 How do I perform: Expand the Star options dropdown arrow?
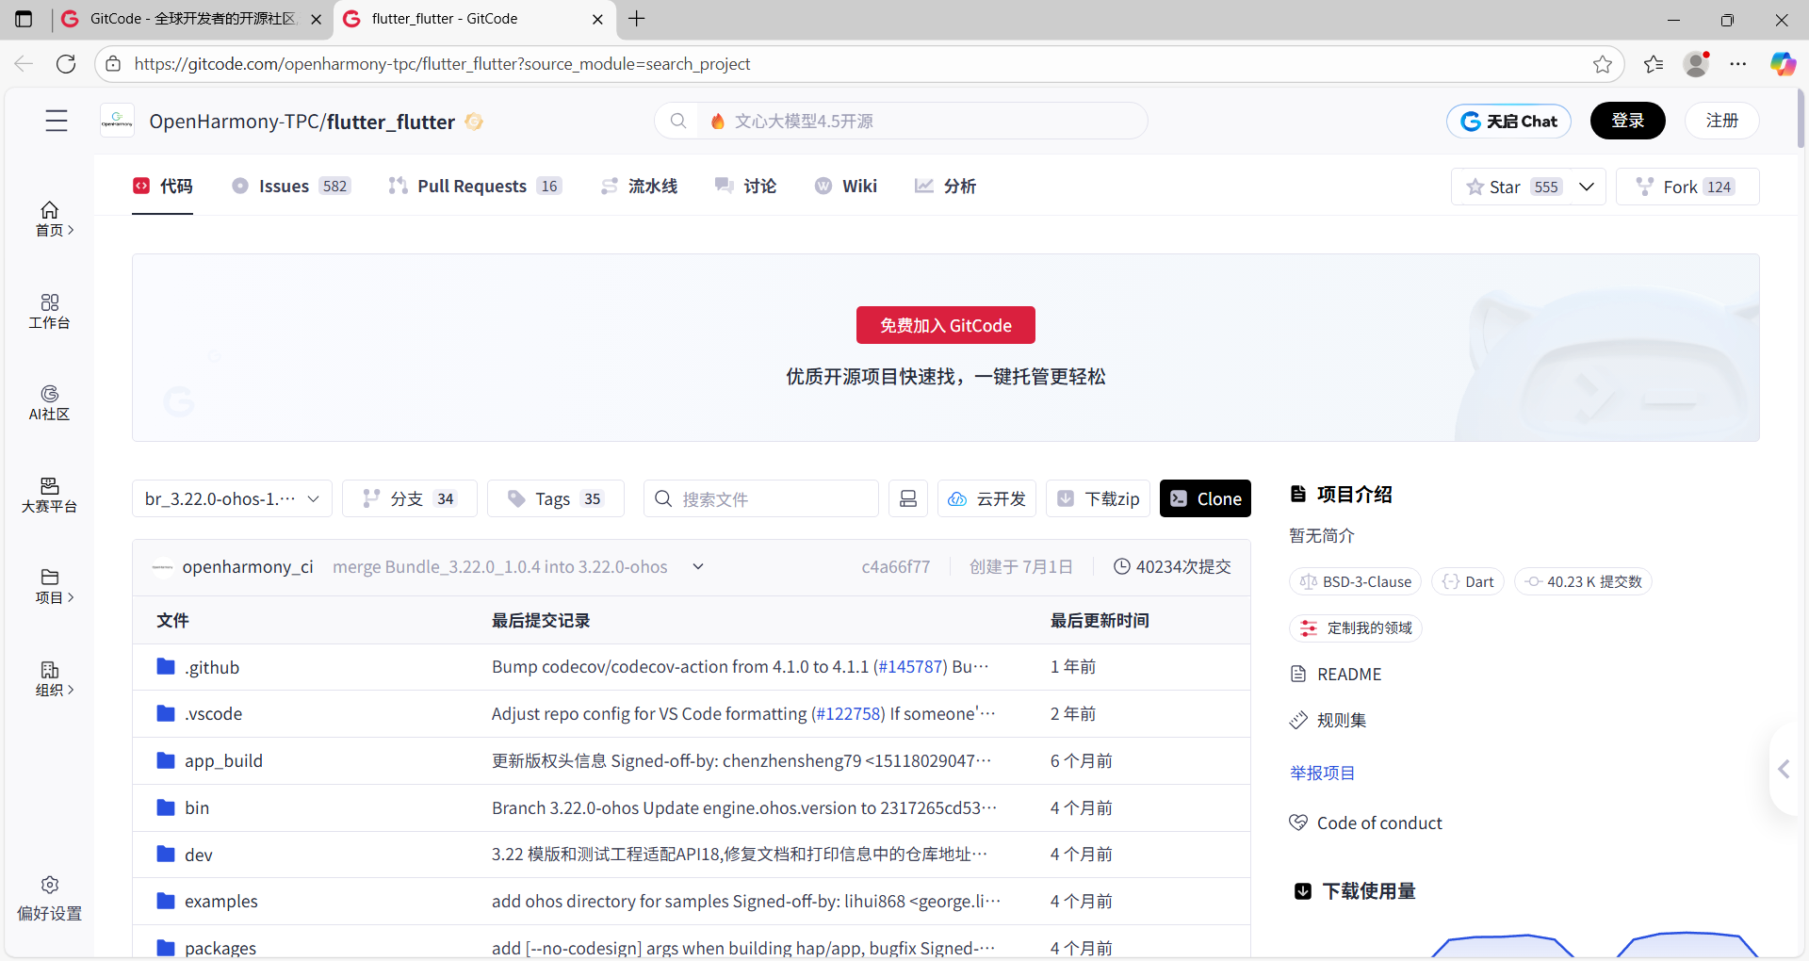point(1587,187)
